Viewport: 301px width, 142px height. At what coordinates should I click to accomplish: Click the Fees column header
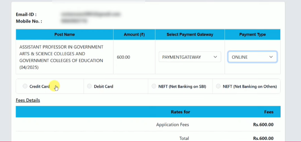[x=269, y=112]
